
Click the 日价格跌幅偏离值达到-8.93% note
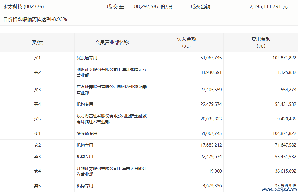(35, 19)
